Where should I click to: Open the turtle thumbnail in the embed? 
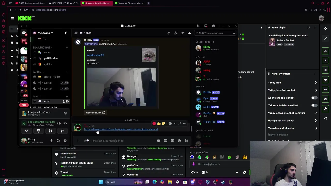click(x=149, y=55)
